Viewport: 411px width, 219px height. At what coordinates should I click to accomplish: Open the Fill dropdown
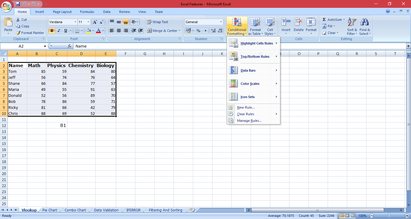pyautogui.click(x=329, y=26)
